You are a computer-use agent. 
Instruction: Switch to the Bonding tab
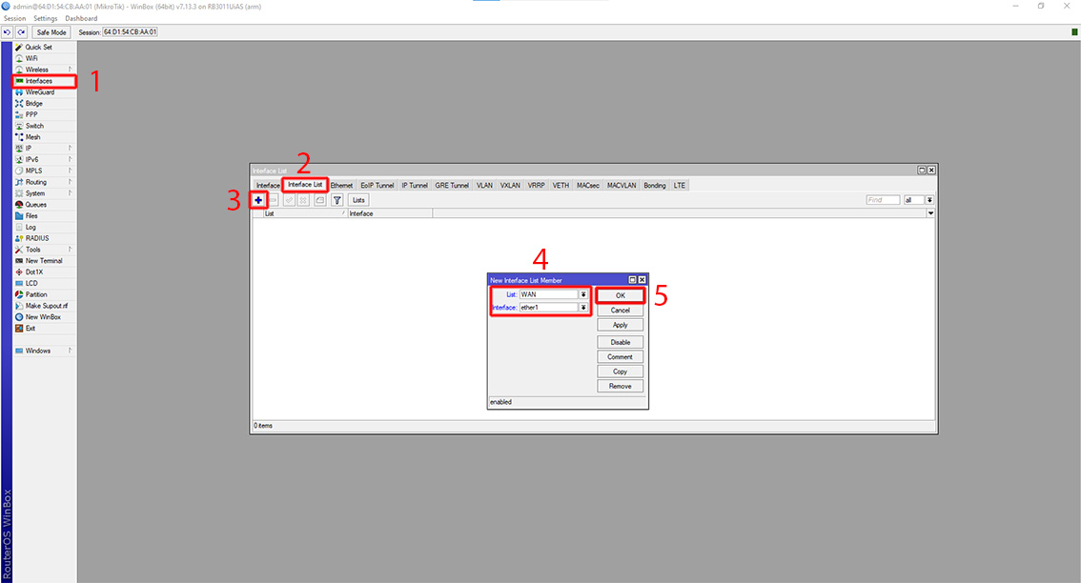pyautogui.click(x=655, y=186)
